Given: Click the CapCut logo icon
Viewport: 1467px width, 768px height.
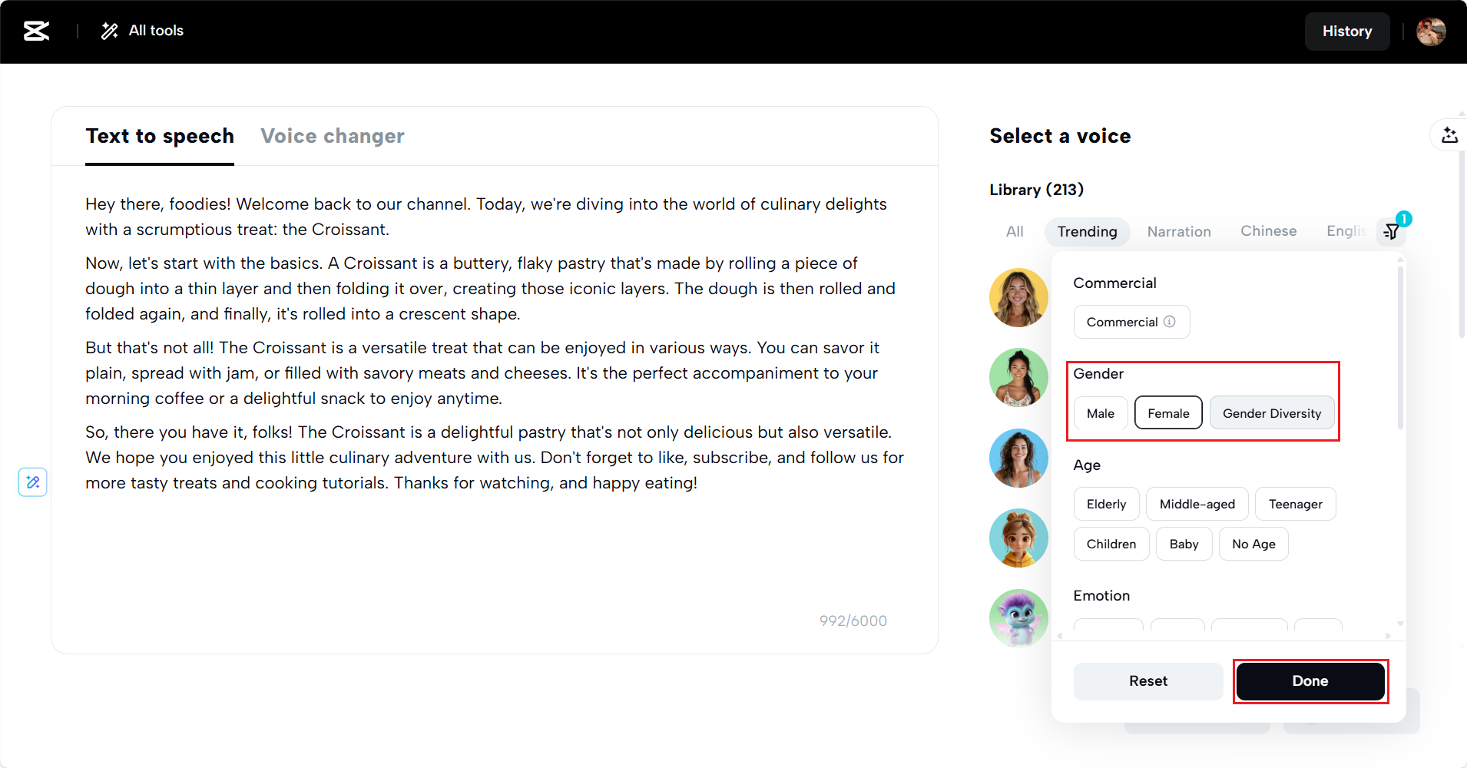Looking at the screenshot, I should point(36,31).
